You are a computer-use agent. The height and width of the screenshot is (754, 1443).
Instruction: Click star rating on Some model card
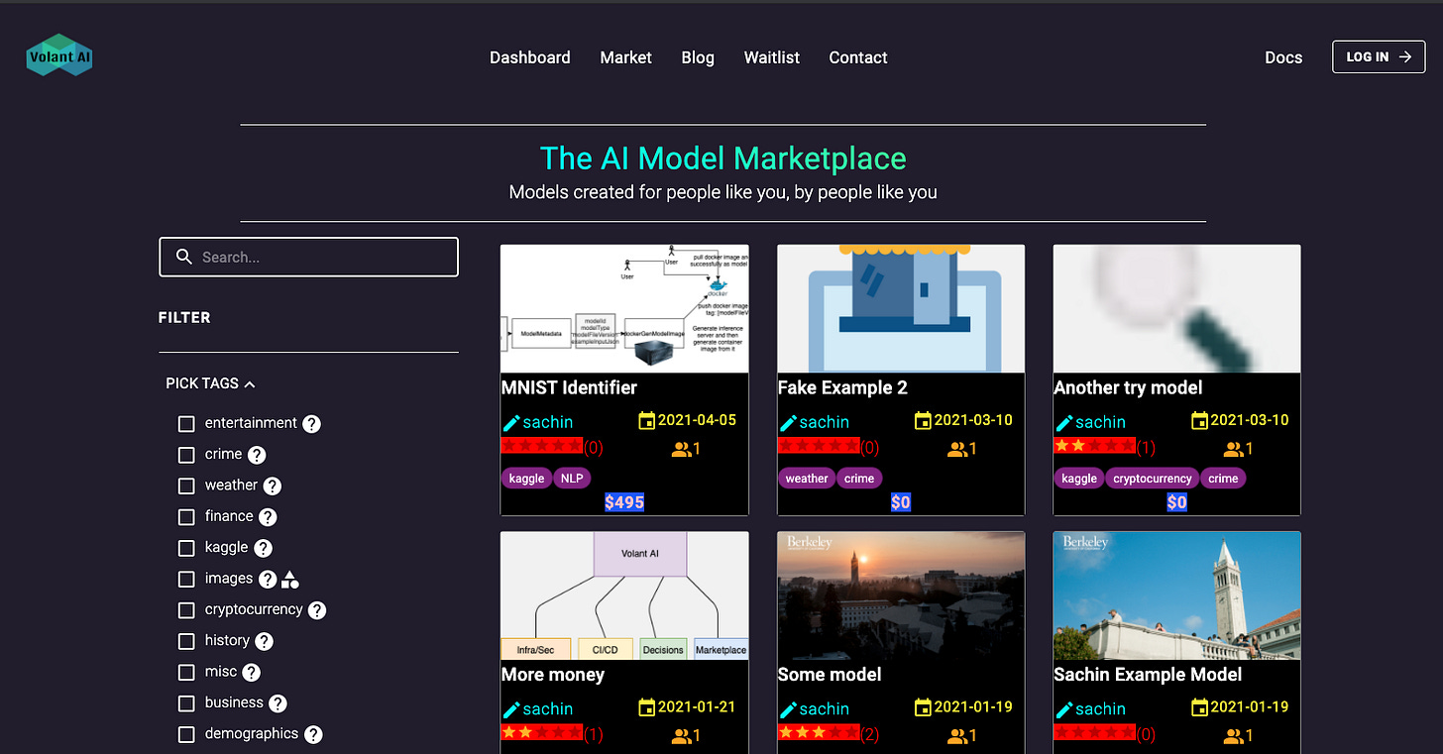(819, 733)
